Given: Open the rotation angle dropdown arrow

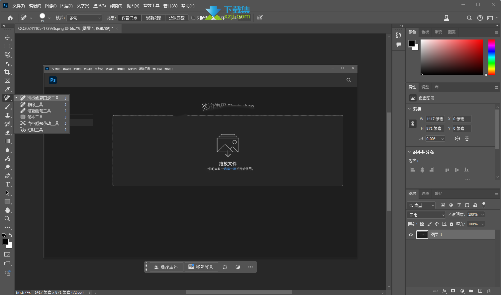Looking at the screenshot, I should (x=443, y=139).
